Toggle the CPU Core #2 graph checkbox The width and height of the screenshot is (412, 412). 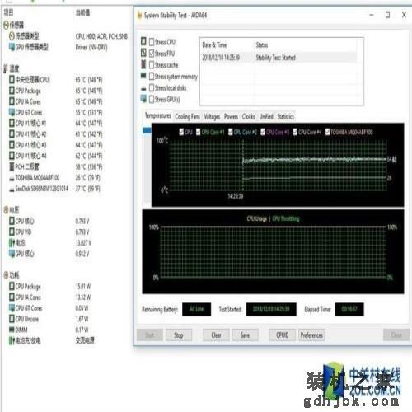231,132
